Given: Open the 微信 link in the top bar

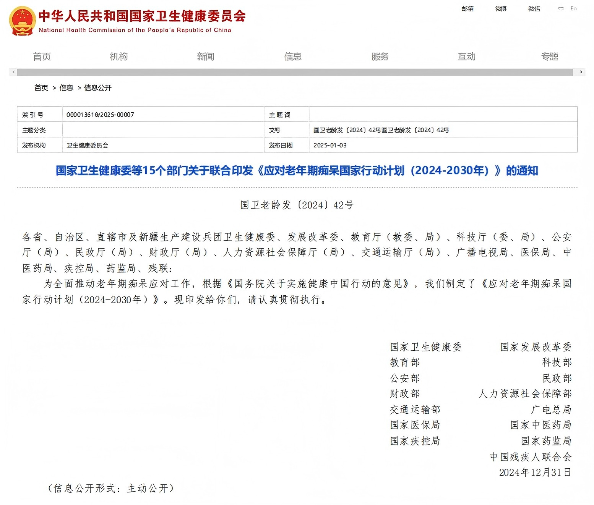Looking at the screenshot, I should [x=534, y=9].
